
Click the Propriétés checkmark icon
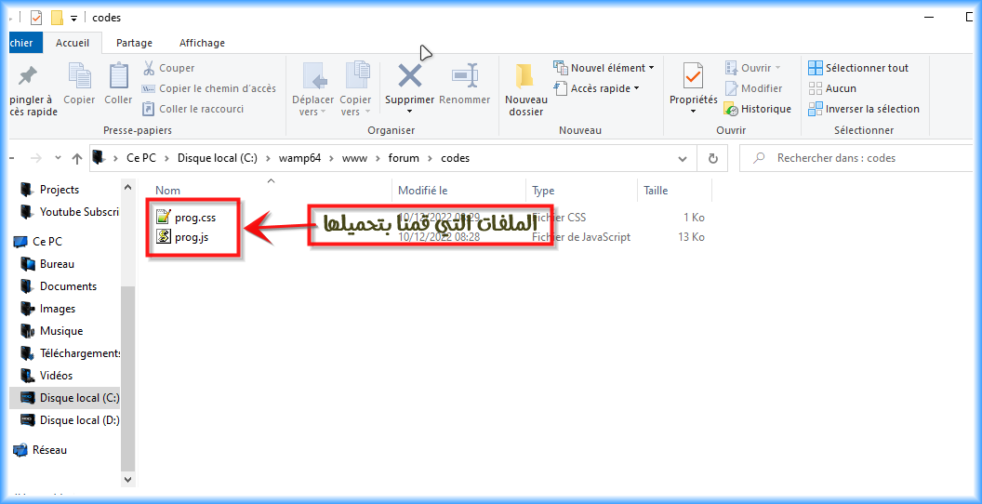(x=694, y=76)
